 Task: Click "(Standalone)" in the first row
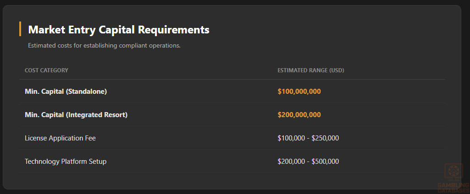(86, 92)
